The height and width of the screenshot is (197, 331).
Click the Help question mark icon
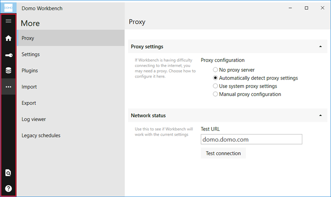tap(8, 189)
